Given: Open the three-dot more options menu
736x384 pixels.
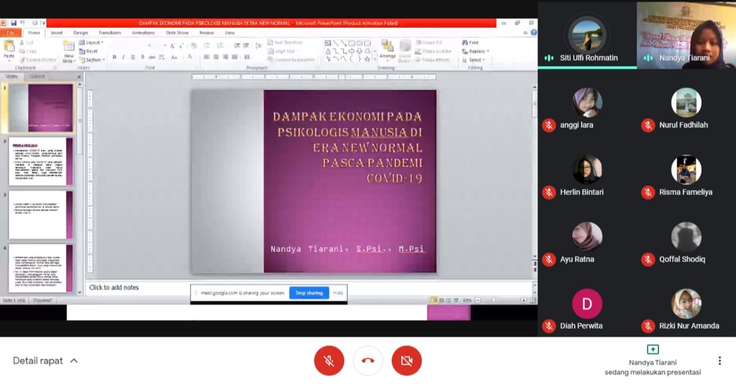Looking at the screenshot, I should (719, 360).
